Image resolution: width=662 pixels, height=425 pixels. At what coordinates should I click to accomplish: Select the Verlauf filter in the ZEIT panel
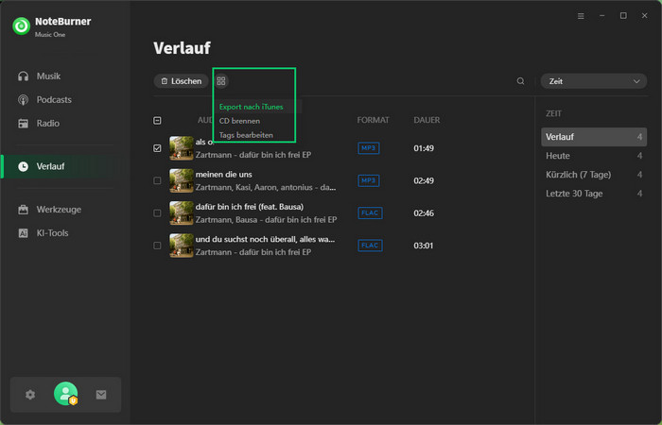pyautogui.click(x=594, y=137)
